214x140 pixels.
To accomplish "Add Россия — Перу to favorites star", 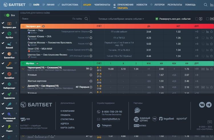I will point(211,32).
